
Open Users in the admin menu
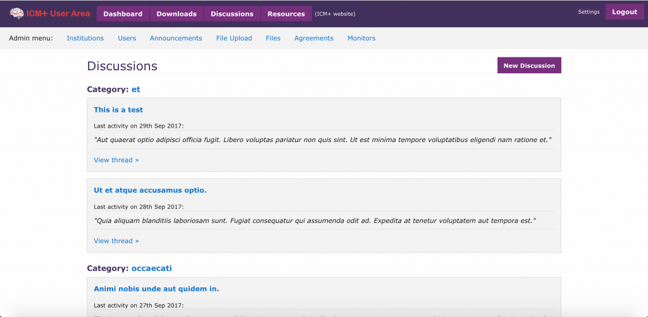[x=127, y=39]
